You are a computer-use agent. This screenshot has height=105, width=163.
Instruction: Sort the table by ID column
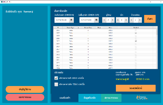58,28
